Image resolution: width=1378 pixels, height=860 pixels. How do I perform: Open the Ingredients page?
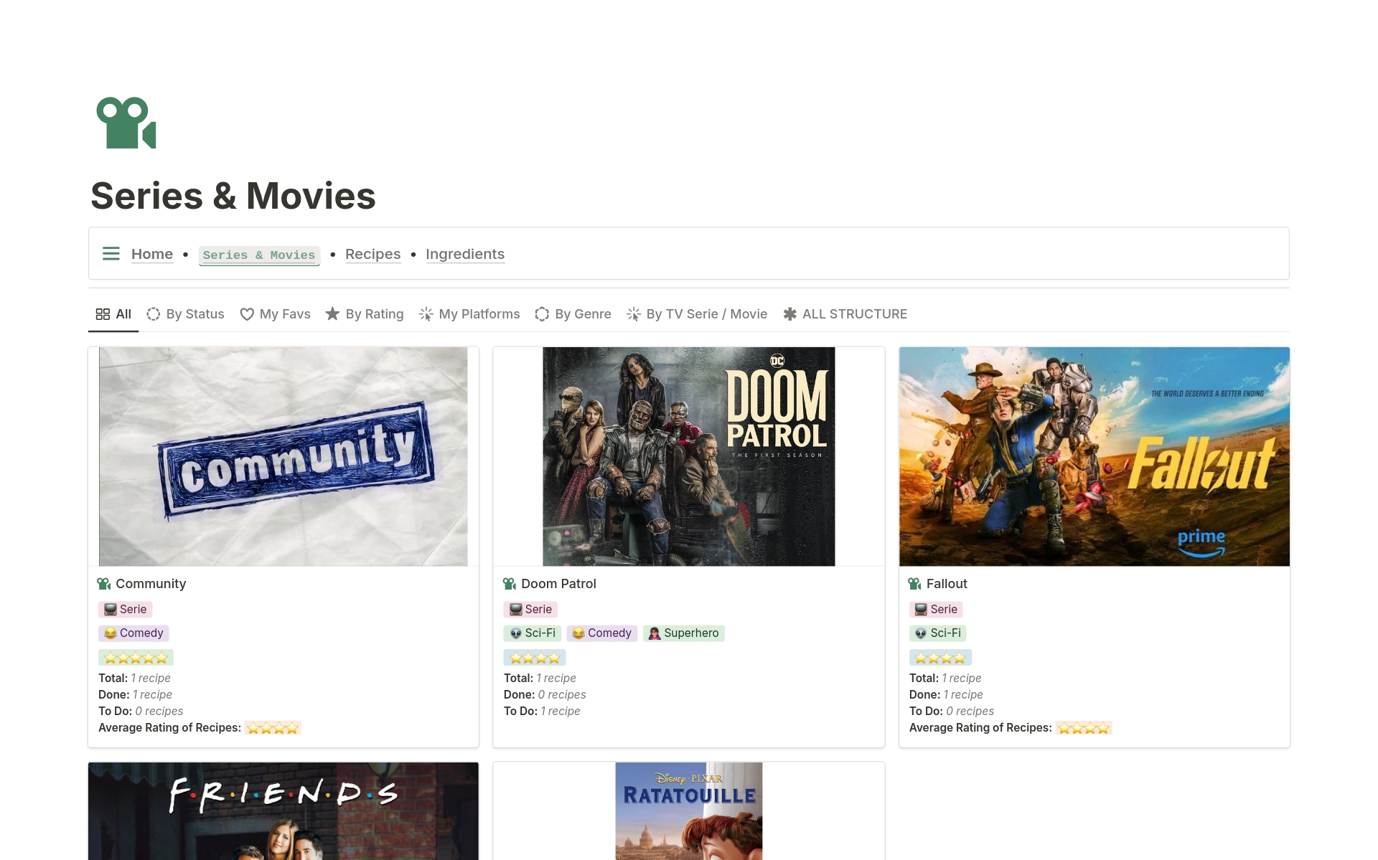tap(465, 253)
